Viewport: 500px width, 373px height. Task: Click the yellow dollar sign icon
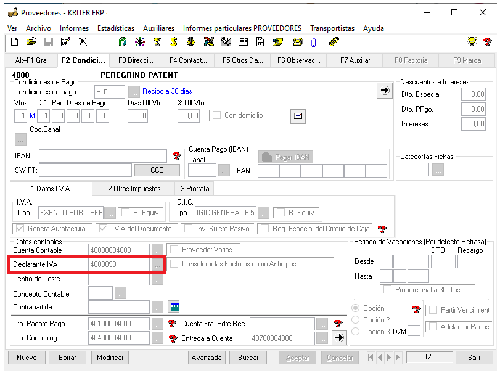tap(174, 42)
